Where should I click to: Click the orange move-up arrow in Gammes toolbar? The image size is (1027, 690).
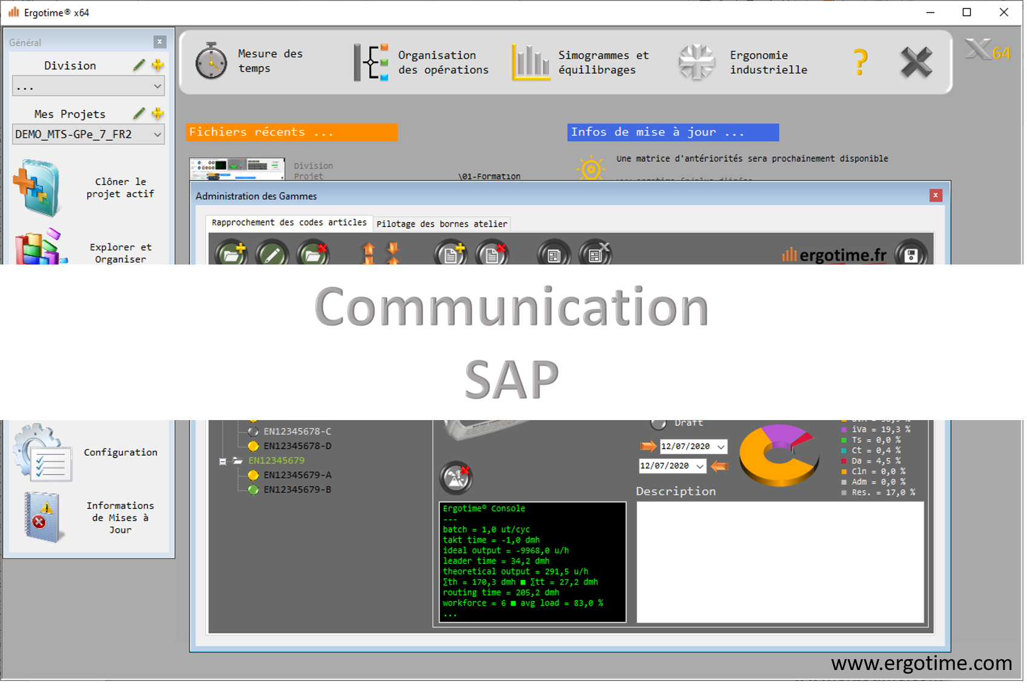point(368,253)
